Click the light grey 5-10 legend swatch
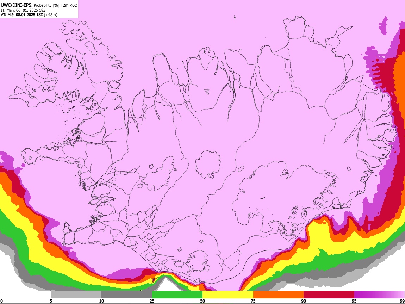Image resolution: width=405 pixels, height=304 pixels. 76,294
